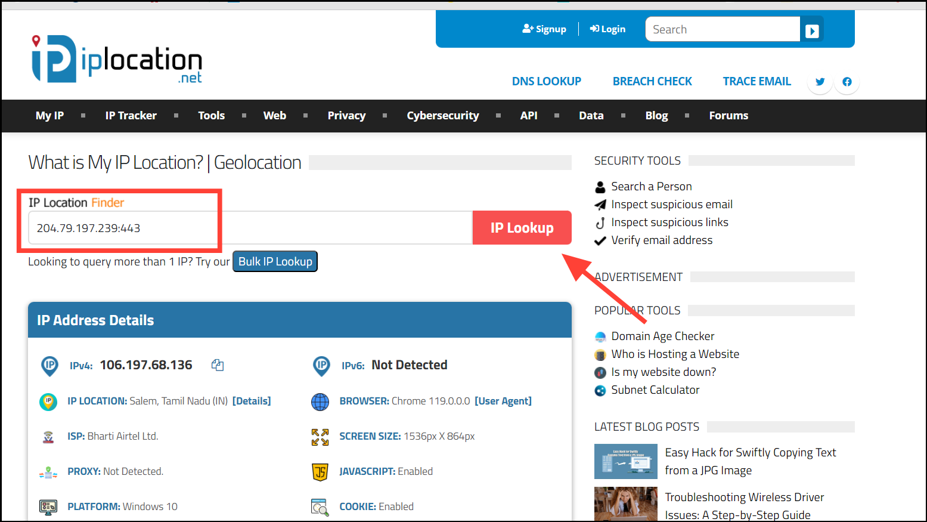Click the Screen Size arrows icon

click(320, 437)
